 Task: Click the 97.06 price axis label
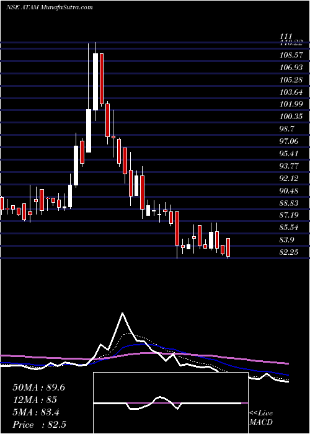click(290, 141)
